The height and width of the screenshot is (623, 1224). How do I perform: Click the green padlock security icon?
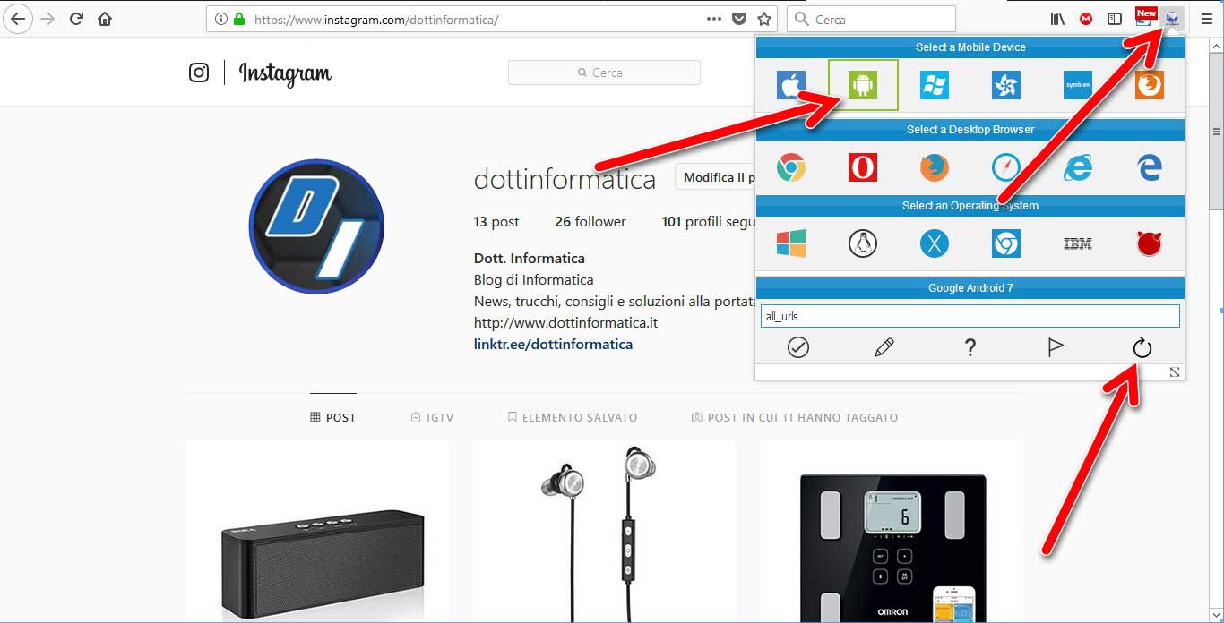pyautogui.click(x=239, y=19)
